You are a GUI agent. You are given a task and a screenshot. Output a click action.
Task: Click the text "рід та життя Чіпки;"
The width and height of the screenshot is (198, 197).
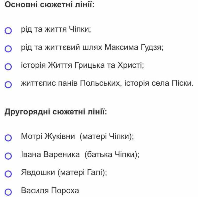point(56,29)
